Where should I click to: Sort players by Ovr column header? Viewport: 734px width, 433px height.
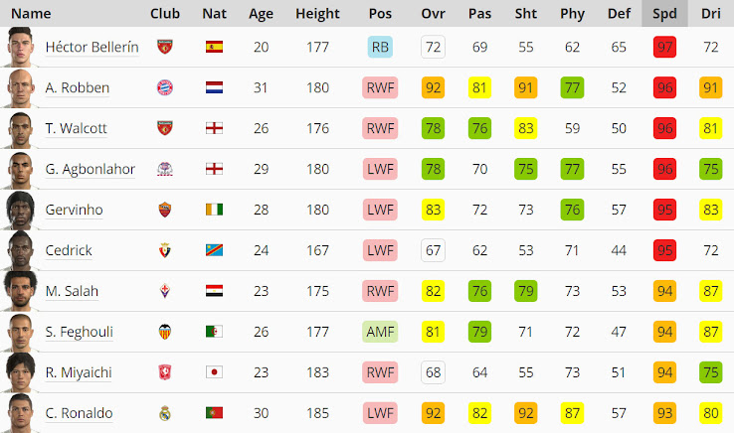pos(433,14)
